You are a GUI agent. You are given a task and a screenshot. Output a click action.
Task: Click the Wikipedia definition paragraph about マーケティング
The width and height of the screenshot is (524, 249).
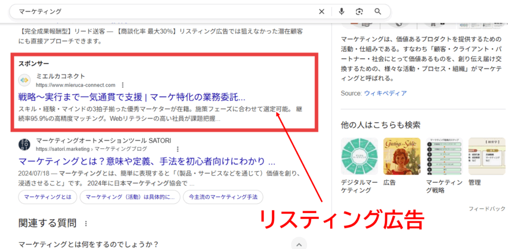click(x=422, y=59)
